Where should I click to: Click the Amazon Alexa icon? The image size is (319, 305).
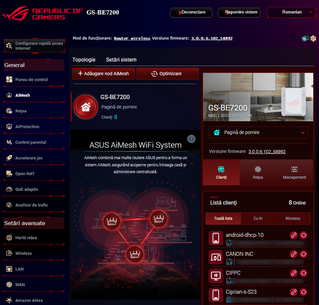(9, 300)
